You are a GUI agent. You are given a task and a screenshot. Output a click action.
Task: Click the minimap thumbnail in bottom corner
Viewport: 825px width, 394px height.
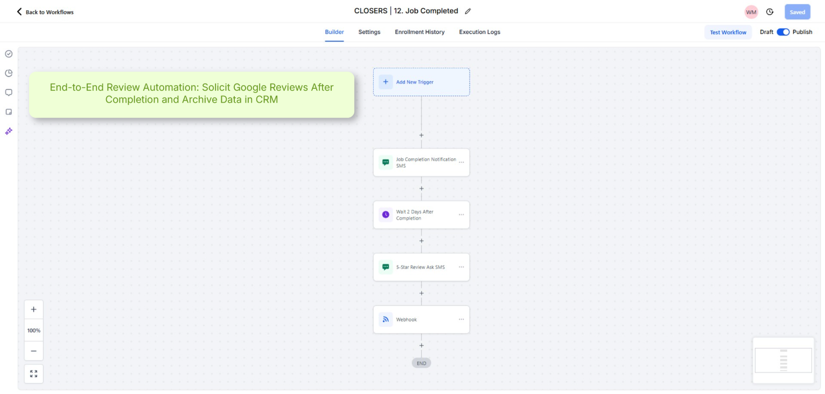click(783, 360)
